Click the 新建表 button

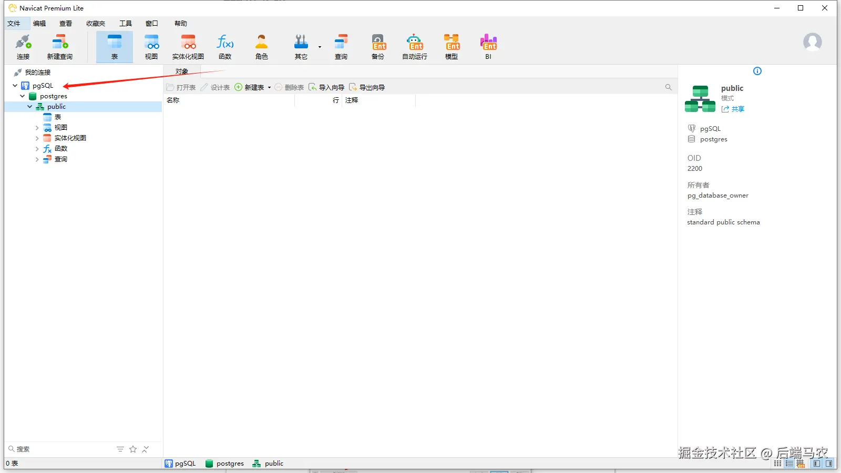[x=249, y=88]
